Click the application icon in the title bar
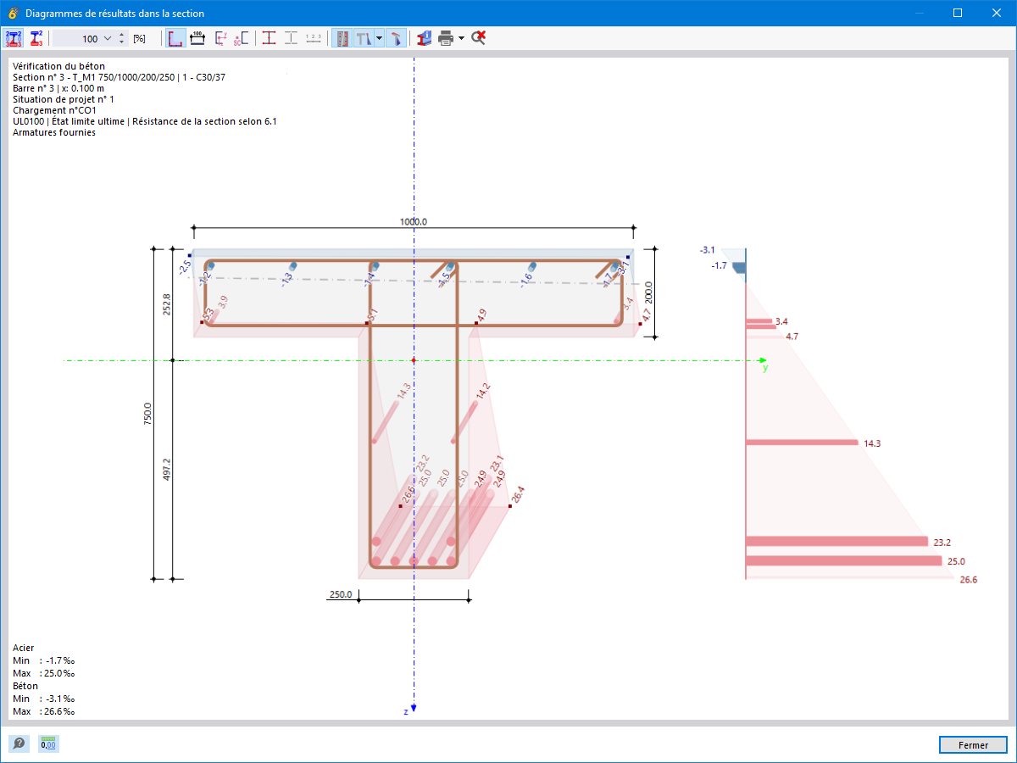Viewport: 1017px width, 763px height. (x=13, y=13)
